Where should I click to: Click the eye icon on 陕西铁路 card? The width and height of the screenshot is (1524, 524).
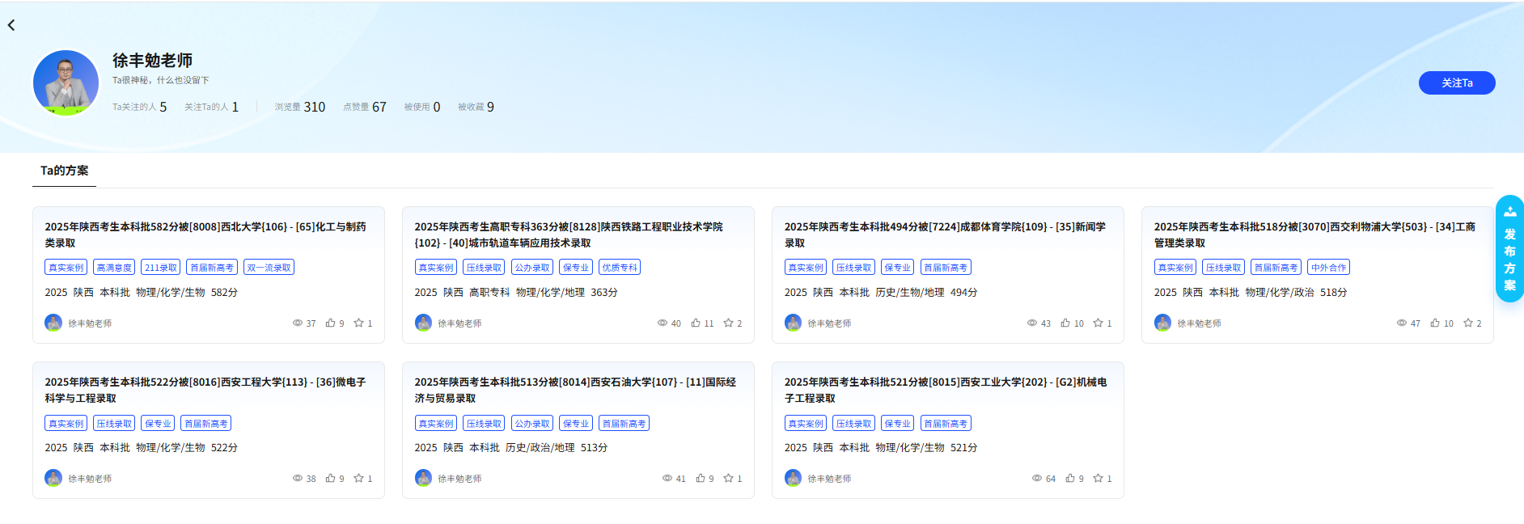(663, 323)
